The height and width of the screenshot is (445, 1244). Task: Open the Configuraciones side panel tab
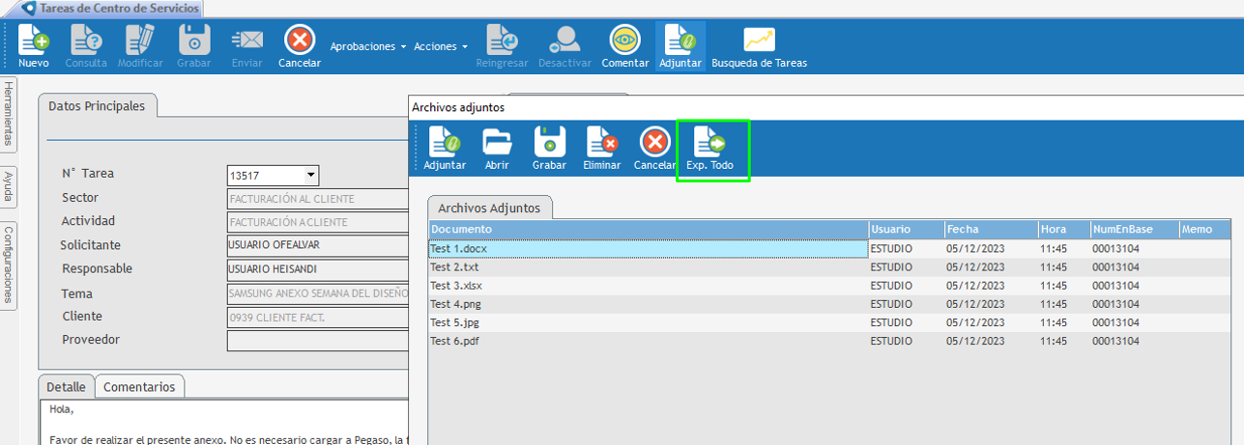pos(9,264)
